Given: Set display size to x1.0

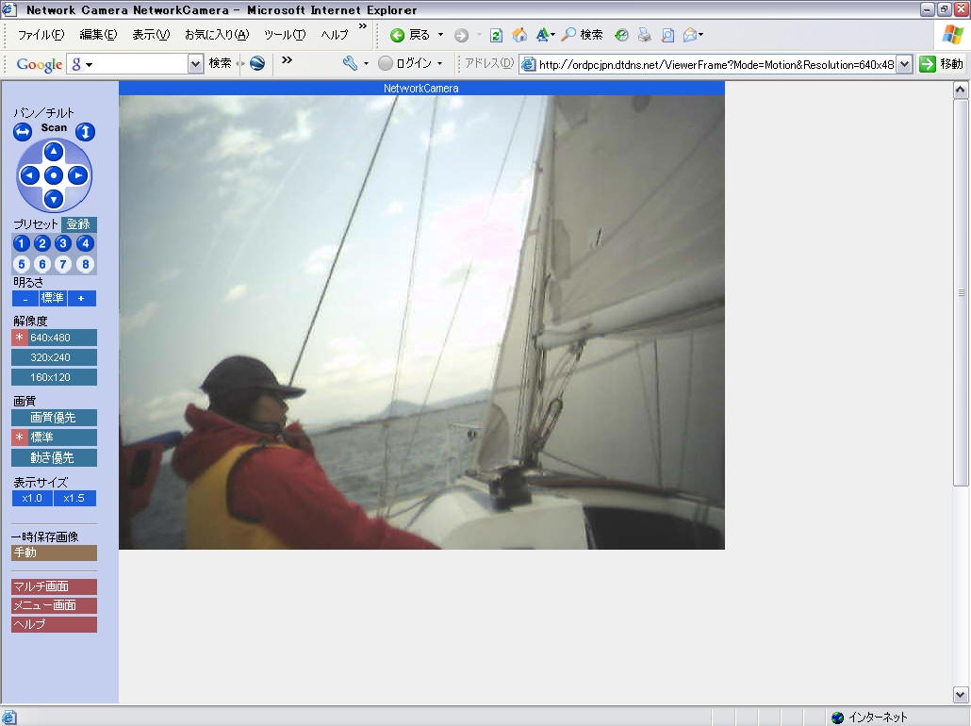Looking at the screenshot, I should [x=32, y=498].
